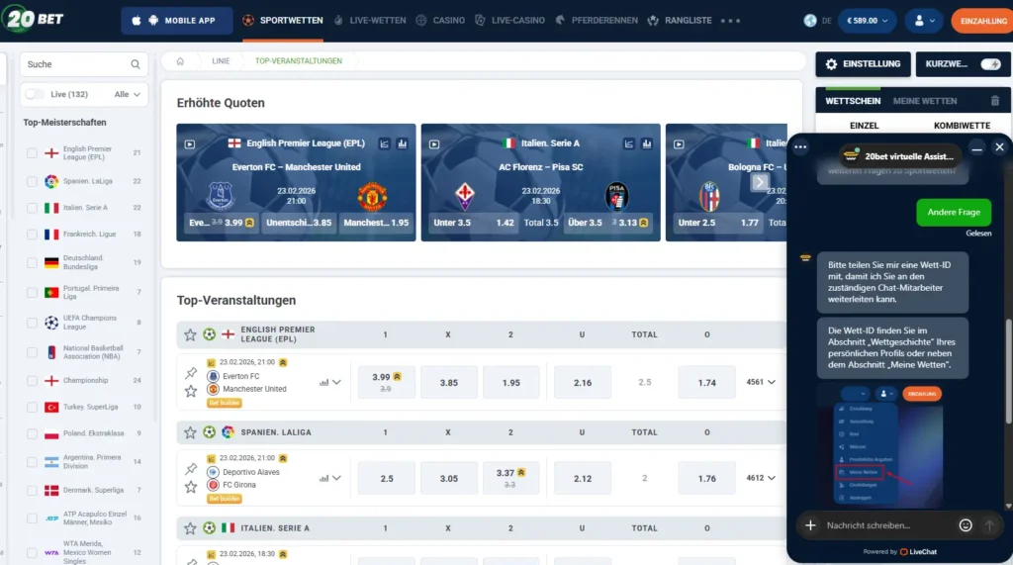Screen dimensions: 1013x565
Task: Open Live-Wetten navigation tab
Action: tap(370, 21)
